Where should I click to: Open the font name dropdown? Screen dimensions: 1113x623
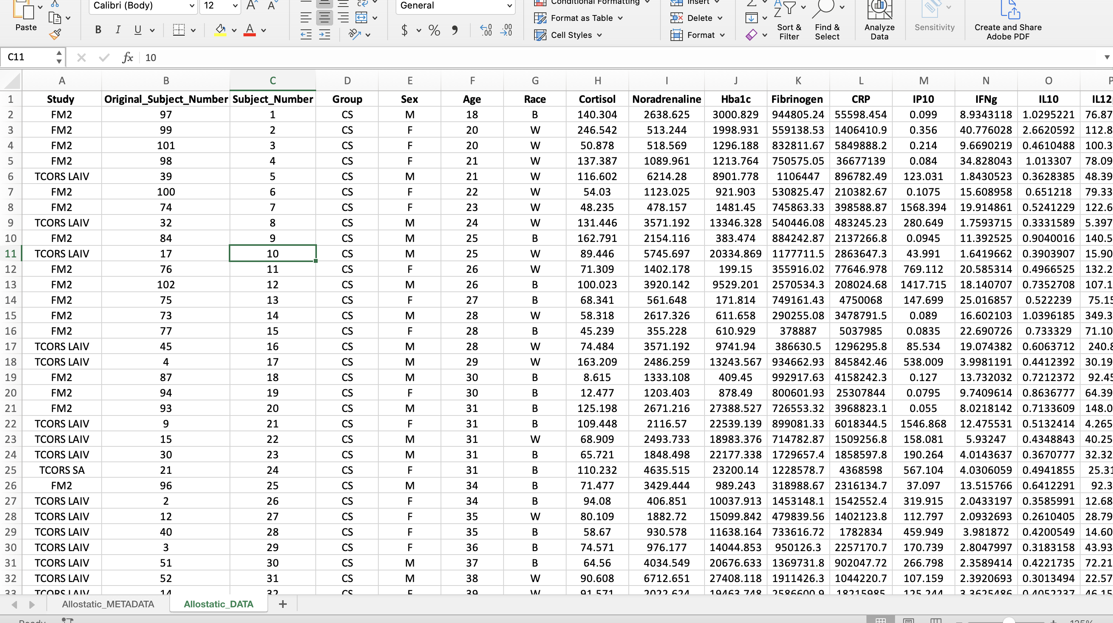click(x=191, y=6)
